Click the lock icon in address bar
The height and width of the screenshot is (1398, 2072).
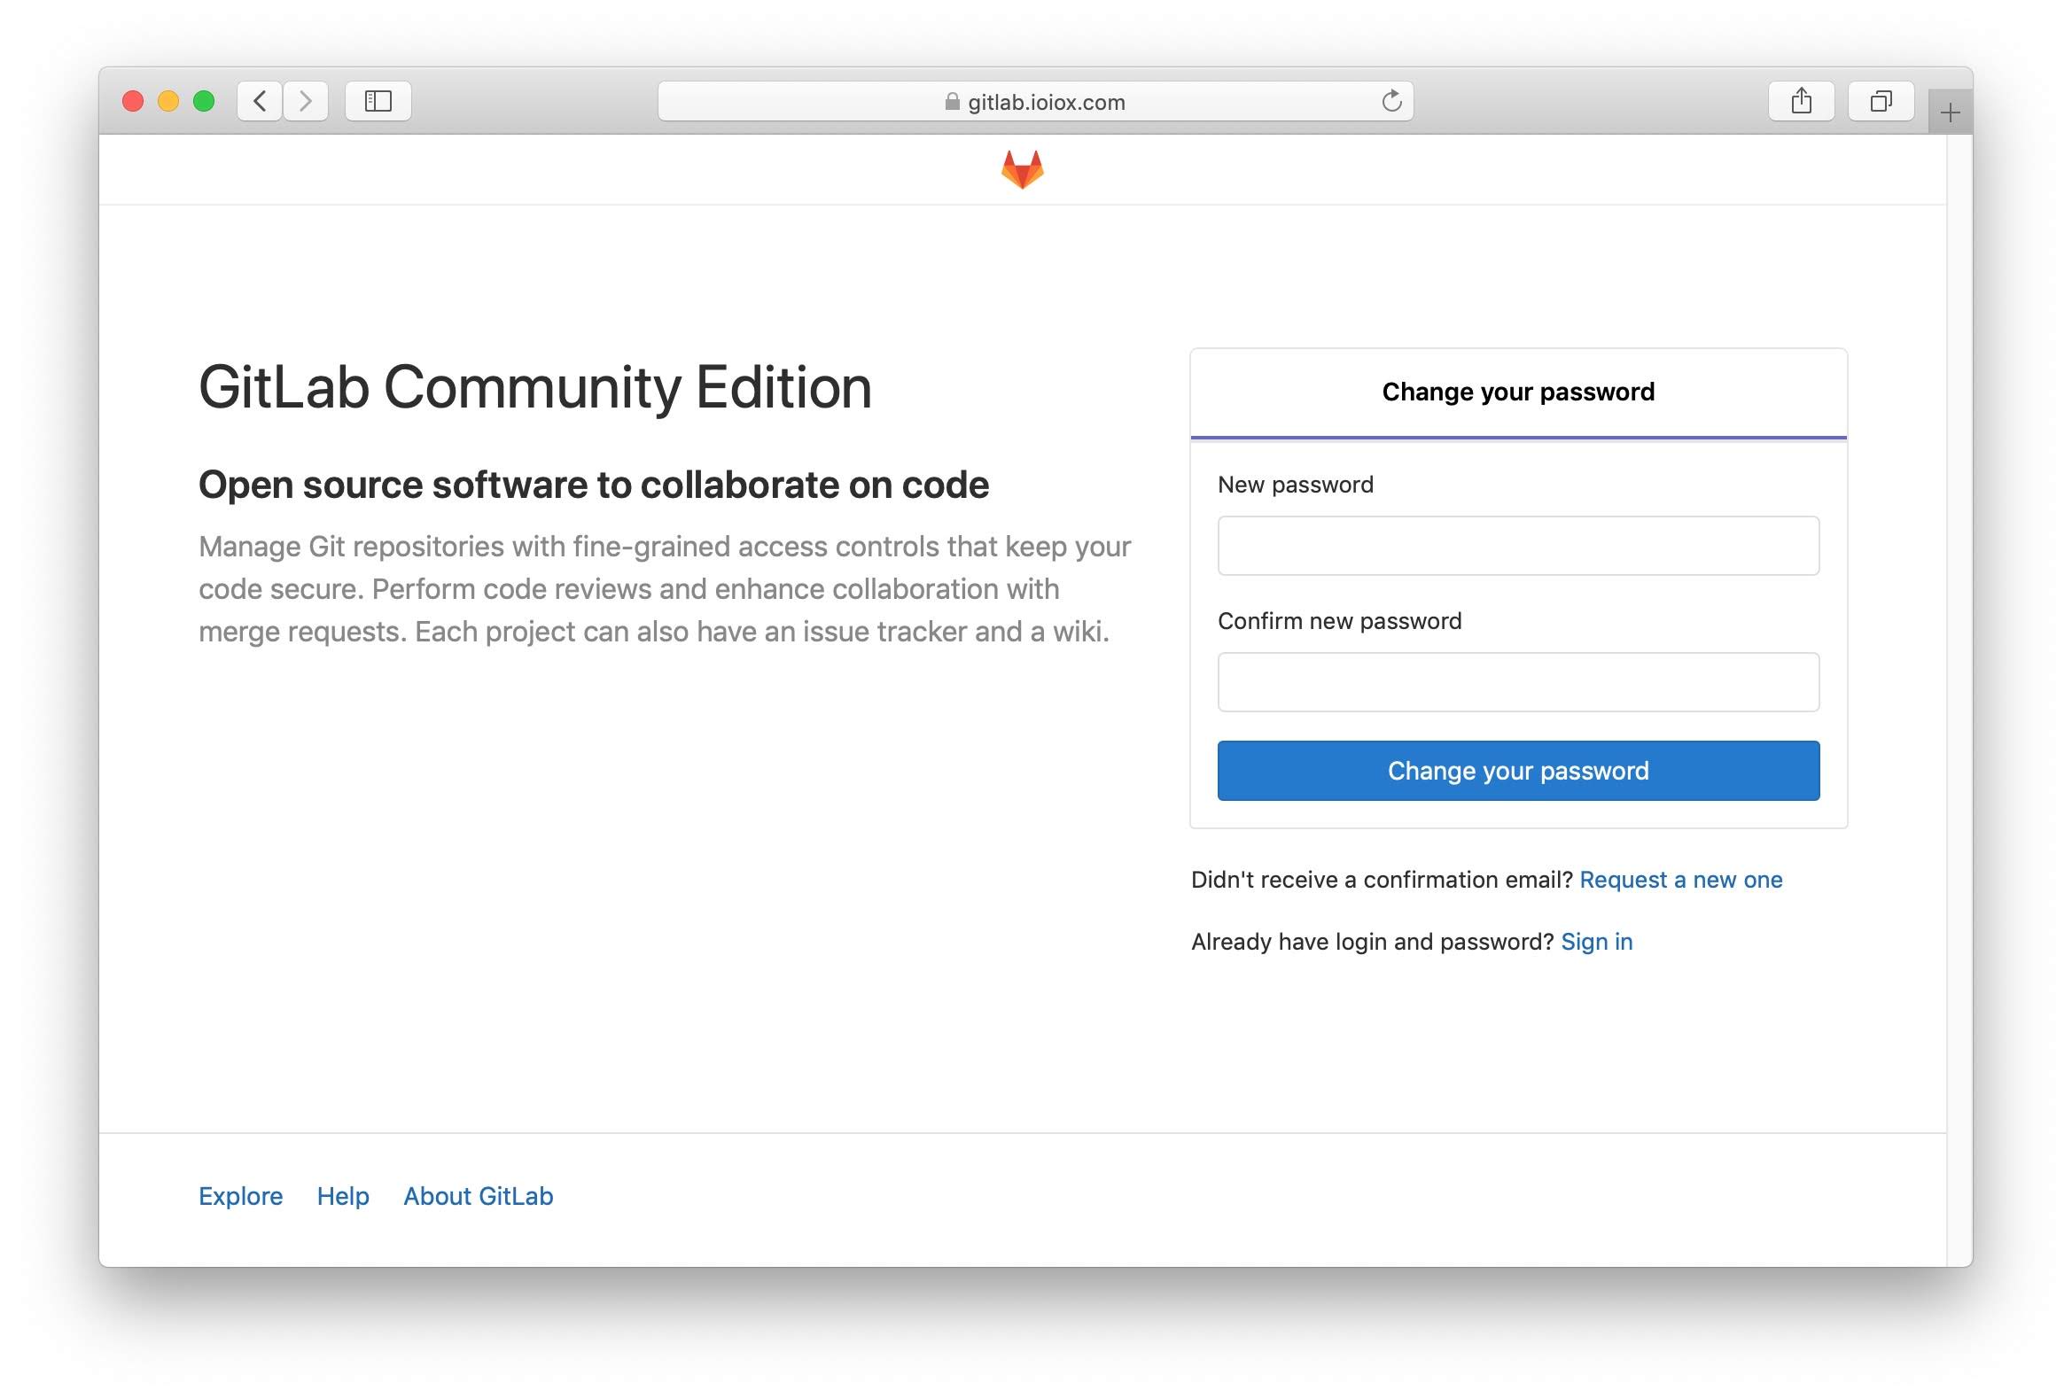pos(951,102)
